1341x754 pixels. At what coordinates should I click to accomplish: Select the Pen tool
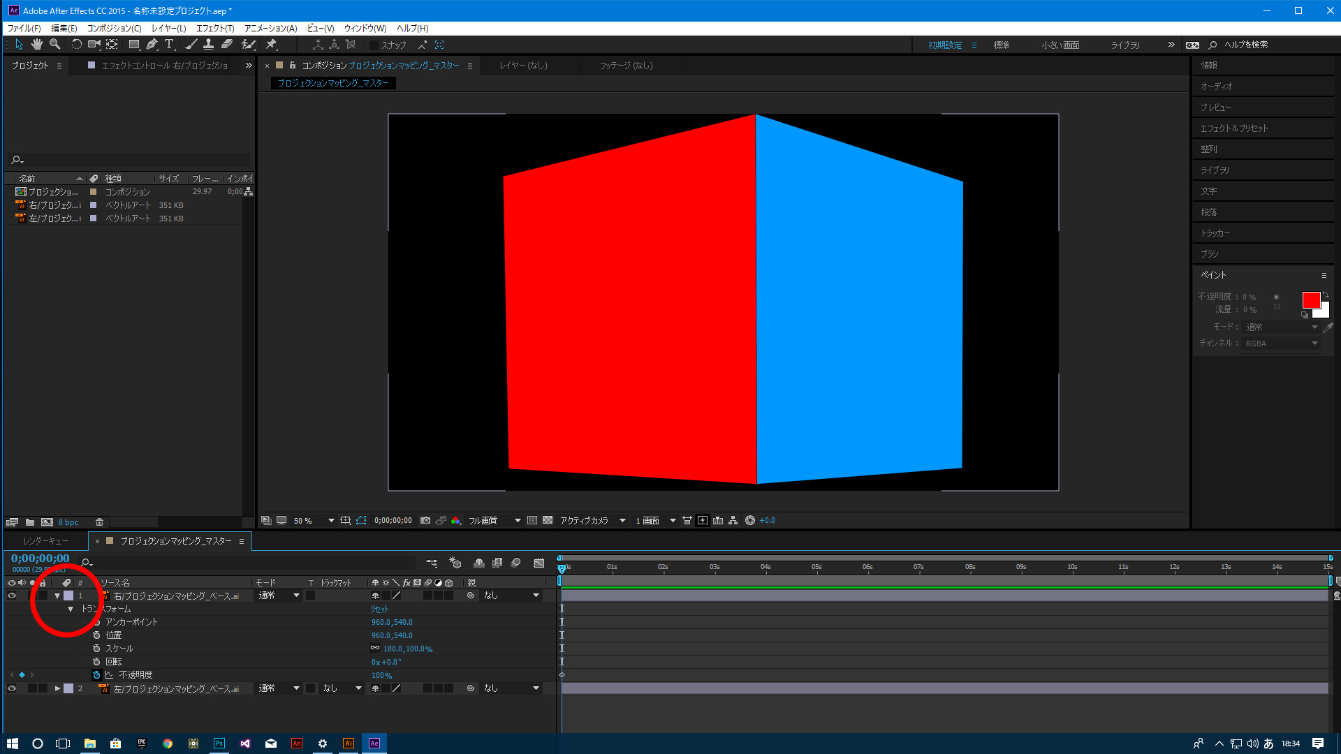click(x=152, y=44)
